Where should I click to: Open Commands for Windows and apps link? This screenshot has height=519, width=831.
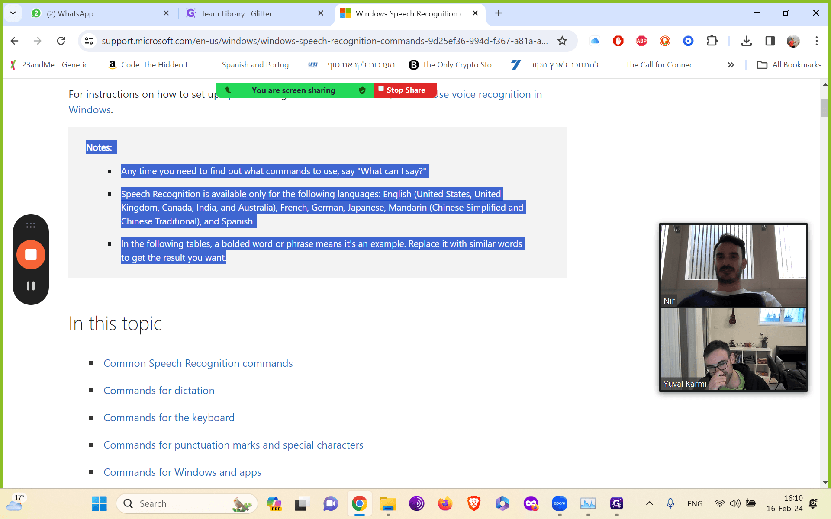[x=182, y=472]
